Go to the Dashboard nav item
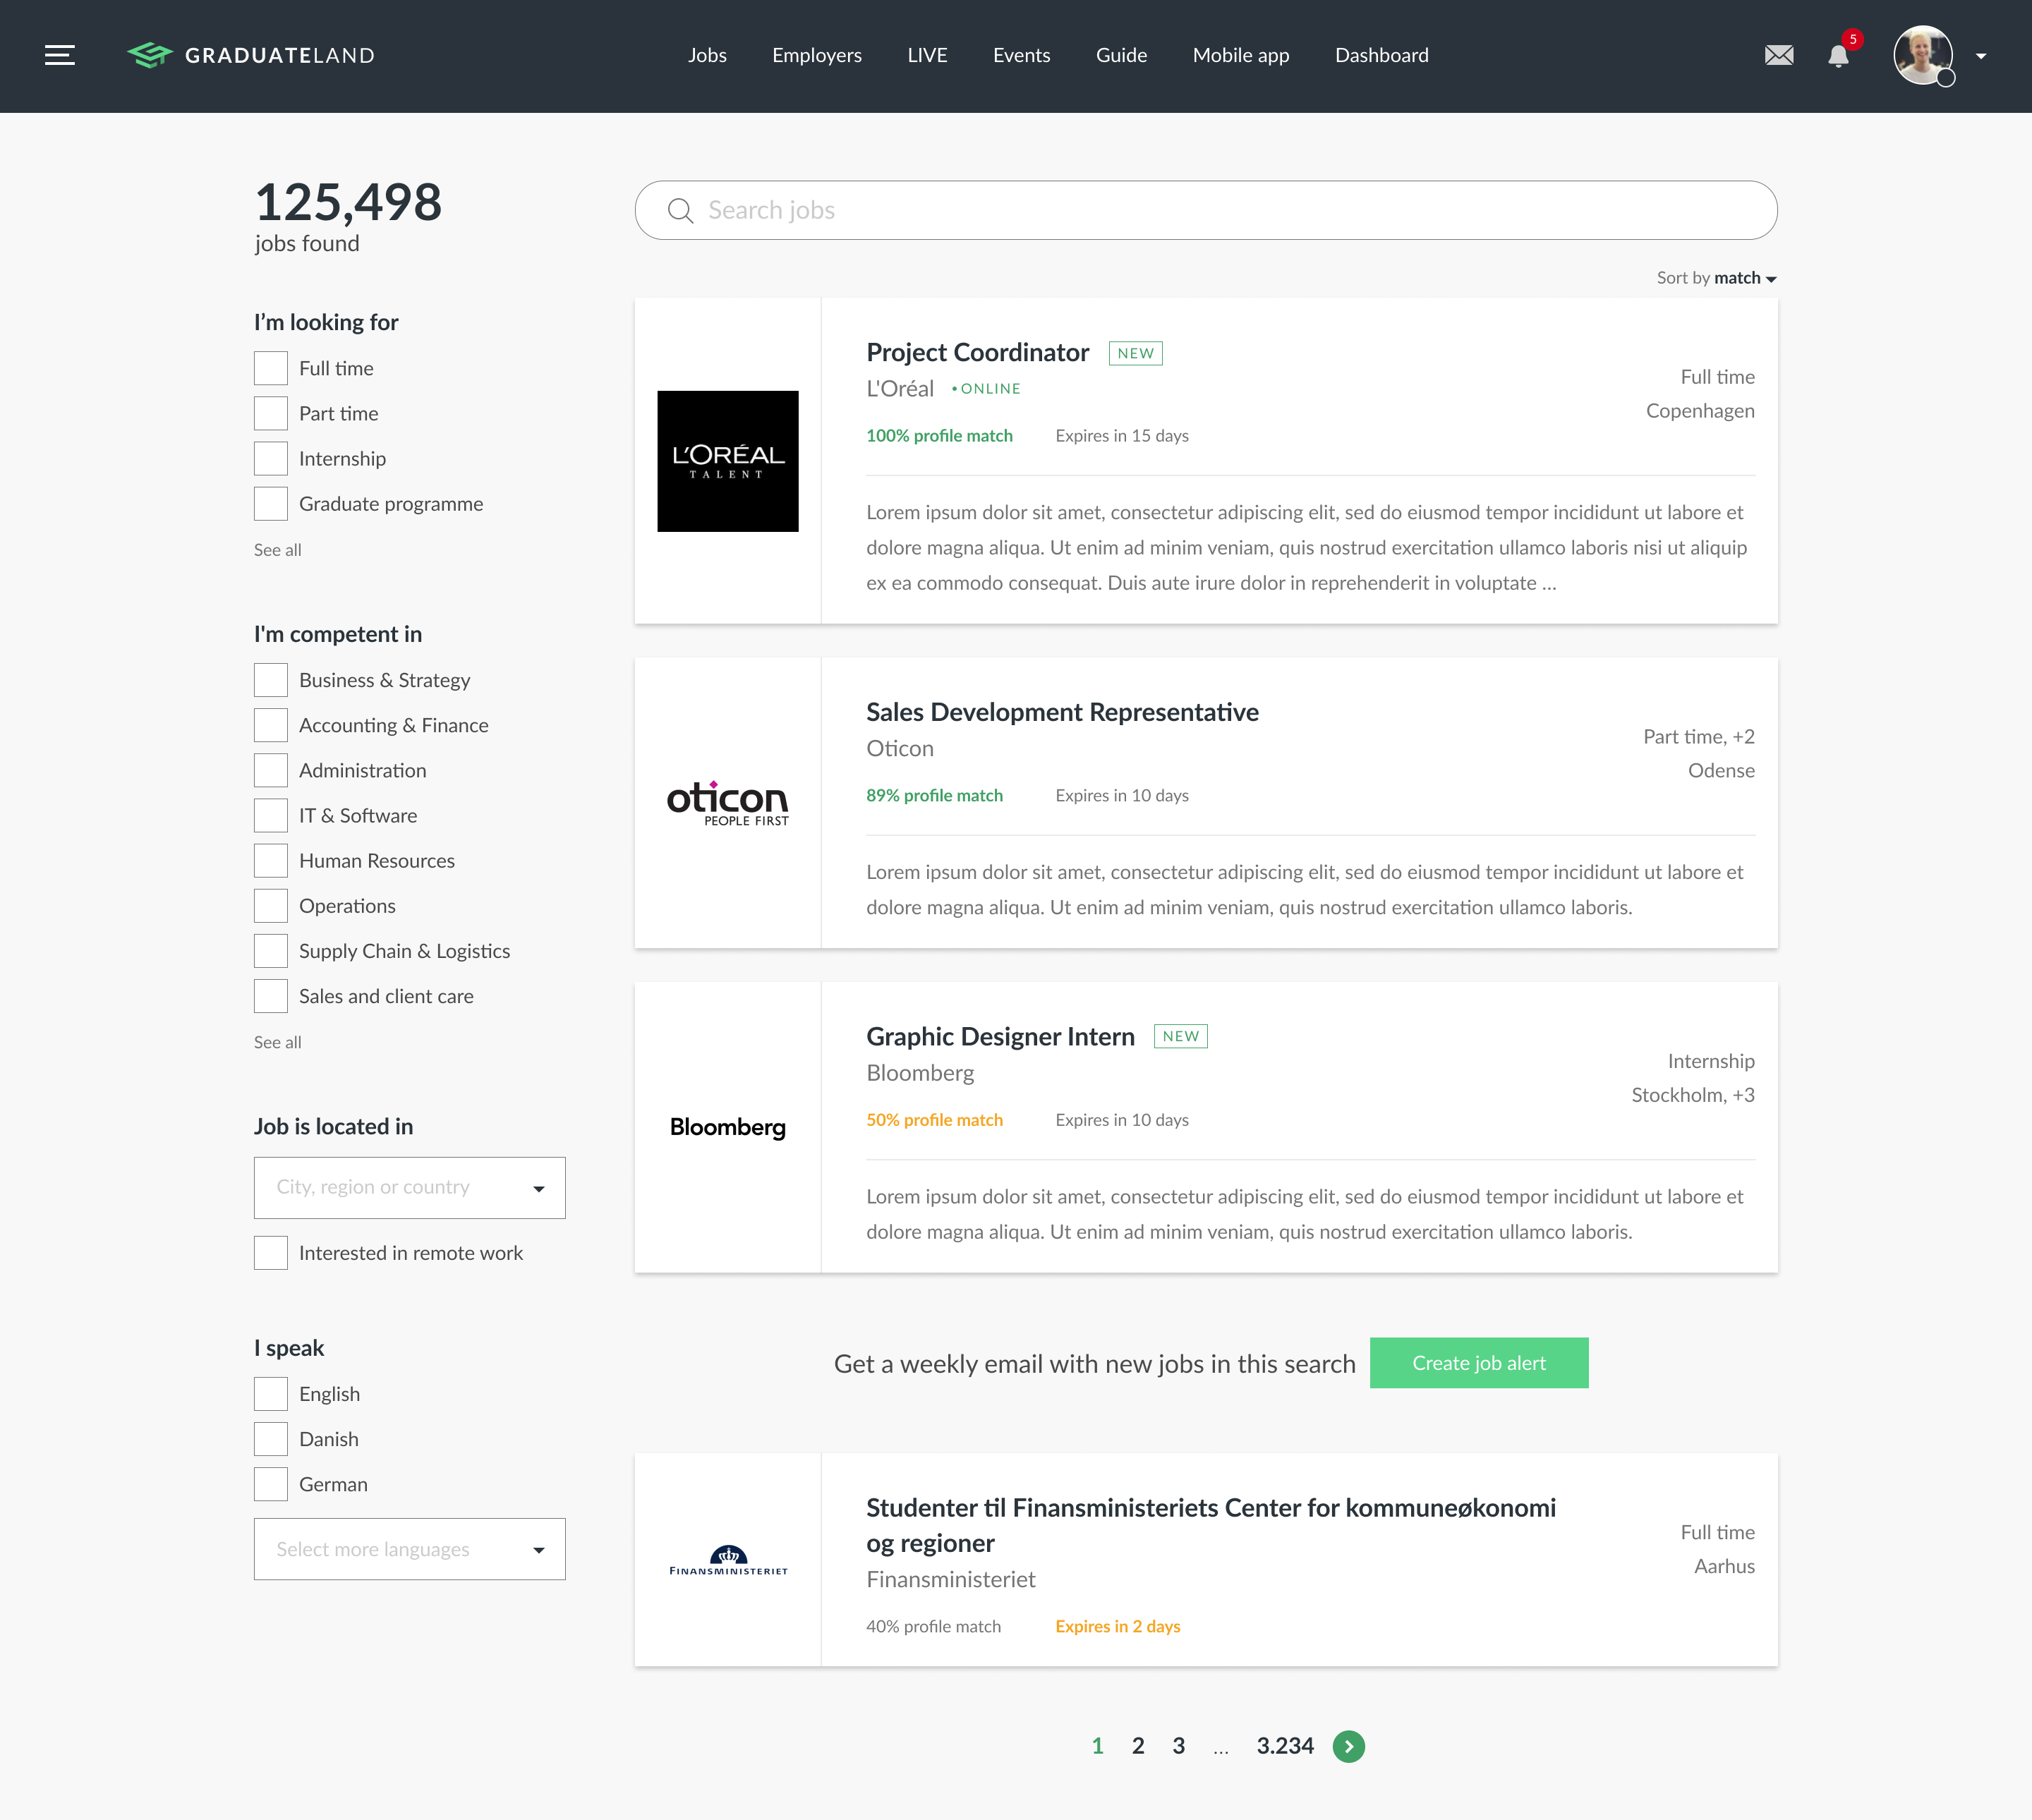This screenshot has height=1820, width=2032. pos(1381,56)
